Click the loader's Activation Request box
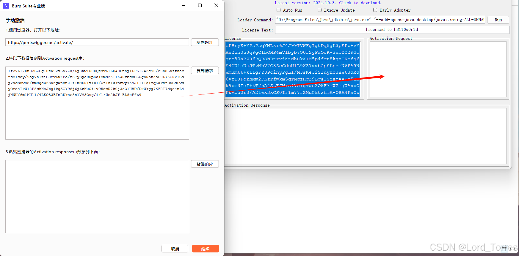 pyautogui.click(x=438, y=69)
